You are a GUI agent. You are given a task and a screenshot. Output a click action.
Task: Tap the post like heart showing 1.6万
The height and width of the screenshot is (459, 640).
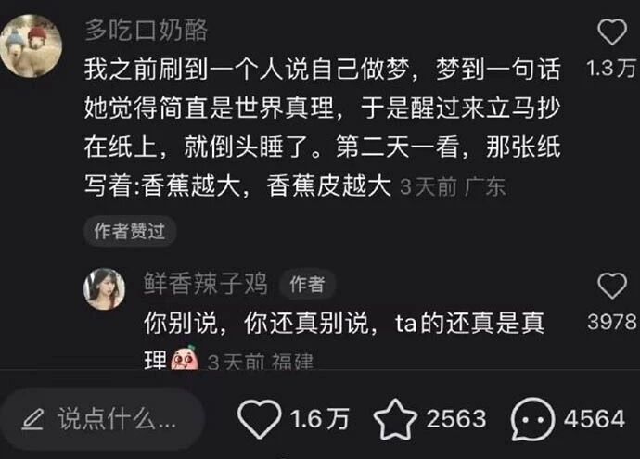pos(259,419)
